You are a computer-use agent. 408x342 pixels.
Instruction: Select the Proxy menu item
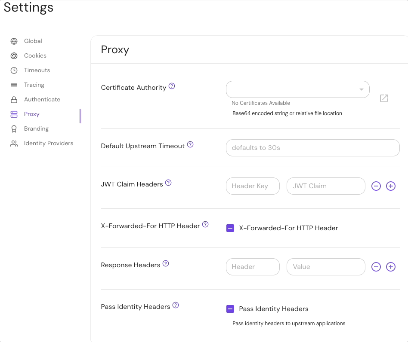point(32,114)
